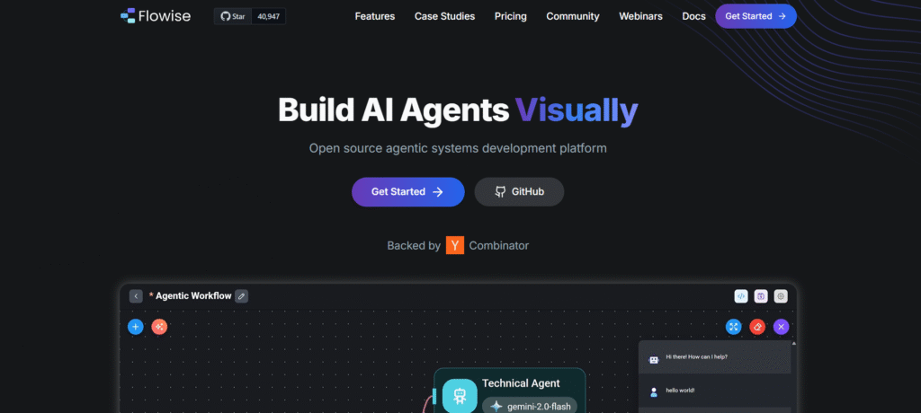Image resolution: width=921 pixels, height=413 pixels.
Task: Open the Webinars page
Action: 640,16
